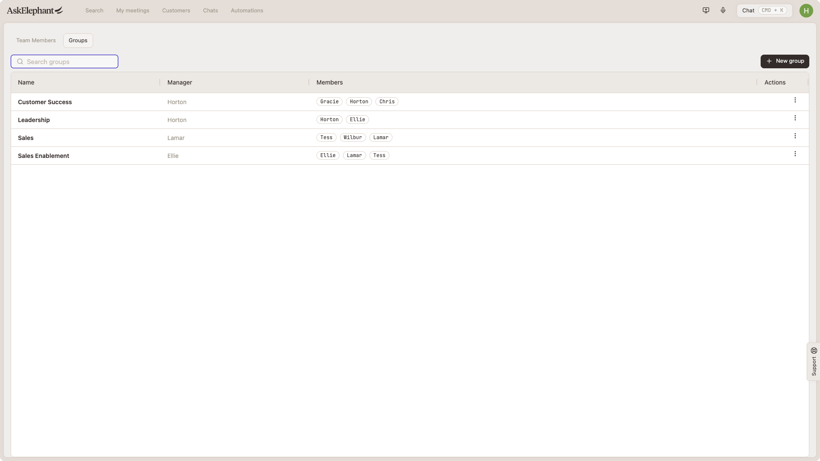Screen dimensions: 820x461
Task: Click Lamar chip in Sales Enablement members
Action: tap(354, 155)
